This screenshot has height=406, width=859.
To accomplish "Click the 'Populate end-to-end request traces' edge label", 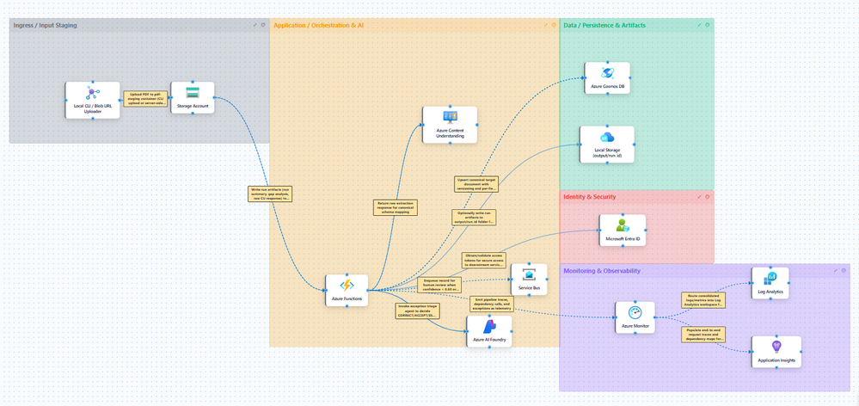I will (x=704, y=335).
